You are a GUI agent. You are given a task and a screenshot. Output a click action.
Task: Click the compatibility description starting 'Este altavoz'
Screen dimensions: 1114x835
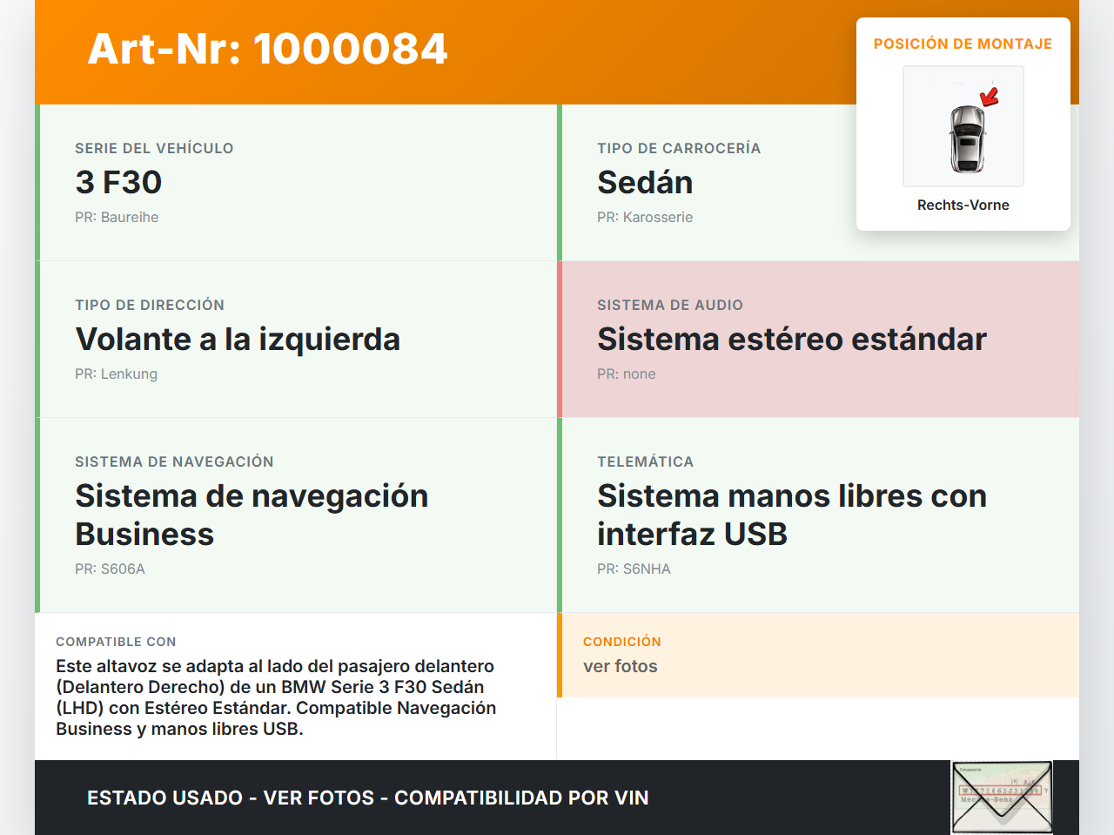pos(276,697)
